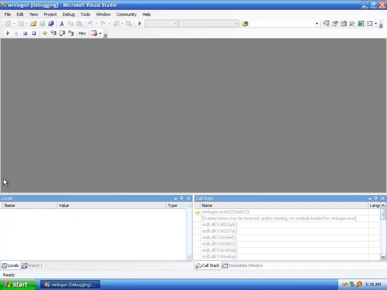Viewport: 387px width, 290px height.
Task: Close the Call Stack panel
Action: pyautogui.click(x=382, y=198)
